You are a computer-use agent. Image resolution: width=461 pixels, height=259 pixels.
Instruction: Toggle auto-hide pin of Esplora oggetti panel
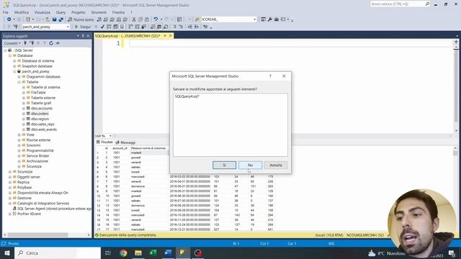coord(83,36)
